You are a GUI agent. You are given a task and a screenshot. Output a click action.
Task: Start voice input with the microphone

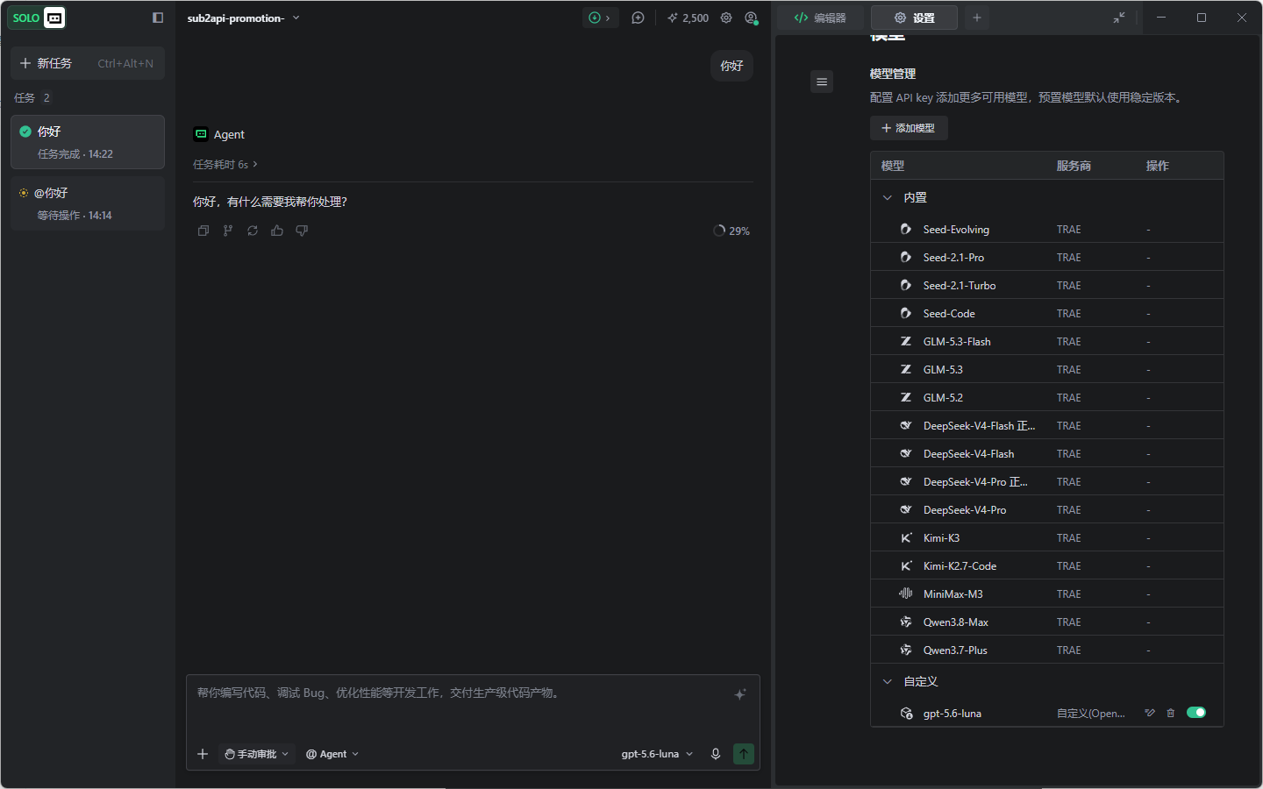pyautogui.click(x=716, y=754)
